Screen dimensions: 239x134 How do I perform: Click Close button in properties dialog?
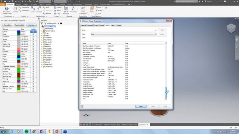click(x=141, y=106)
